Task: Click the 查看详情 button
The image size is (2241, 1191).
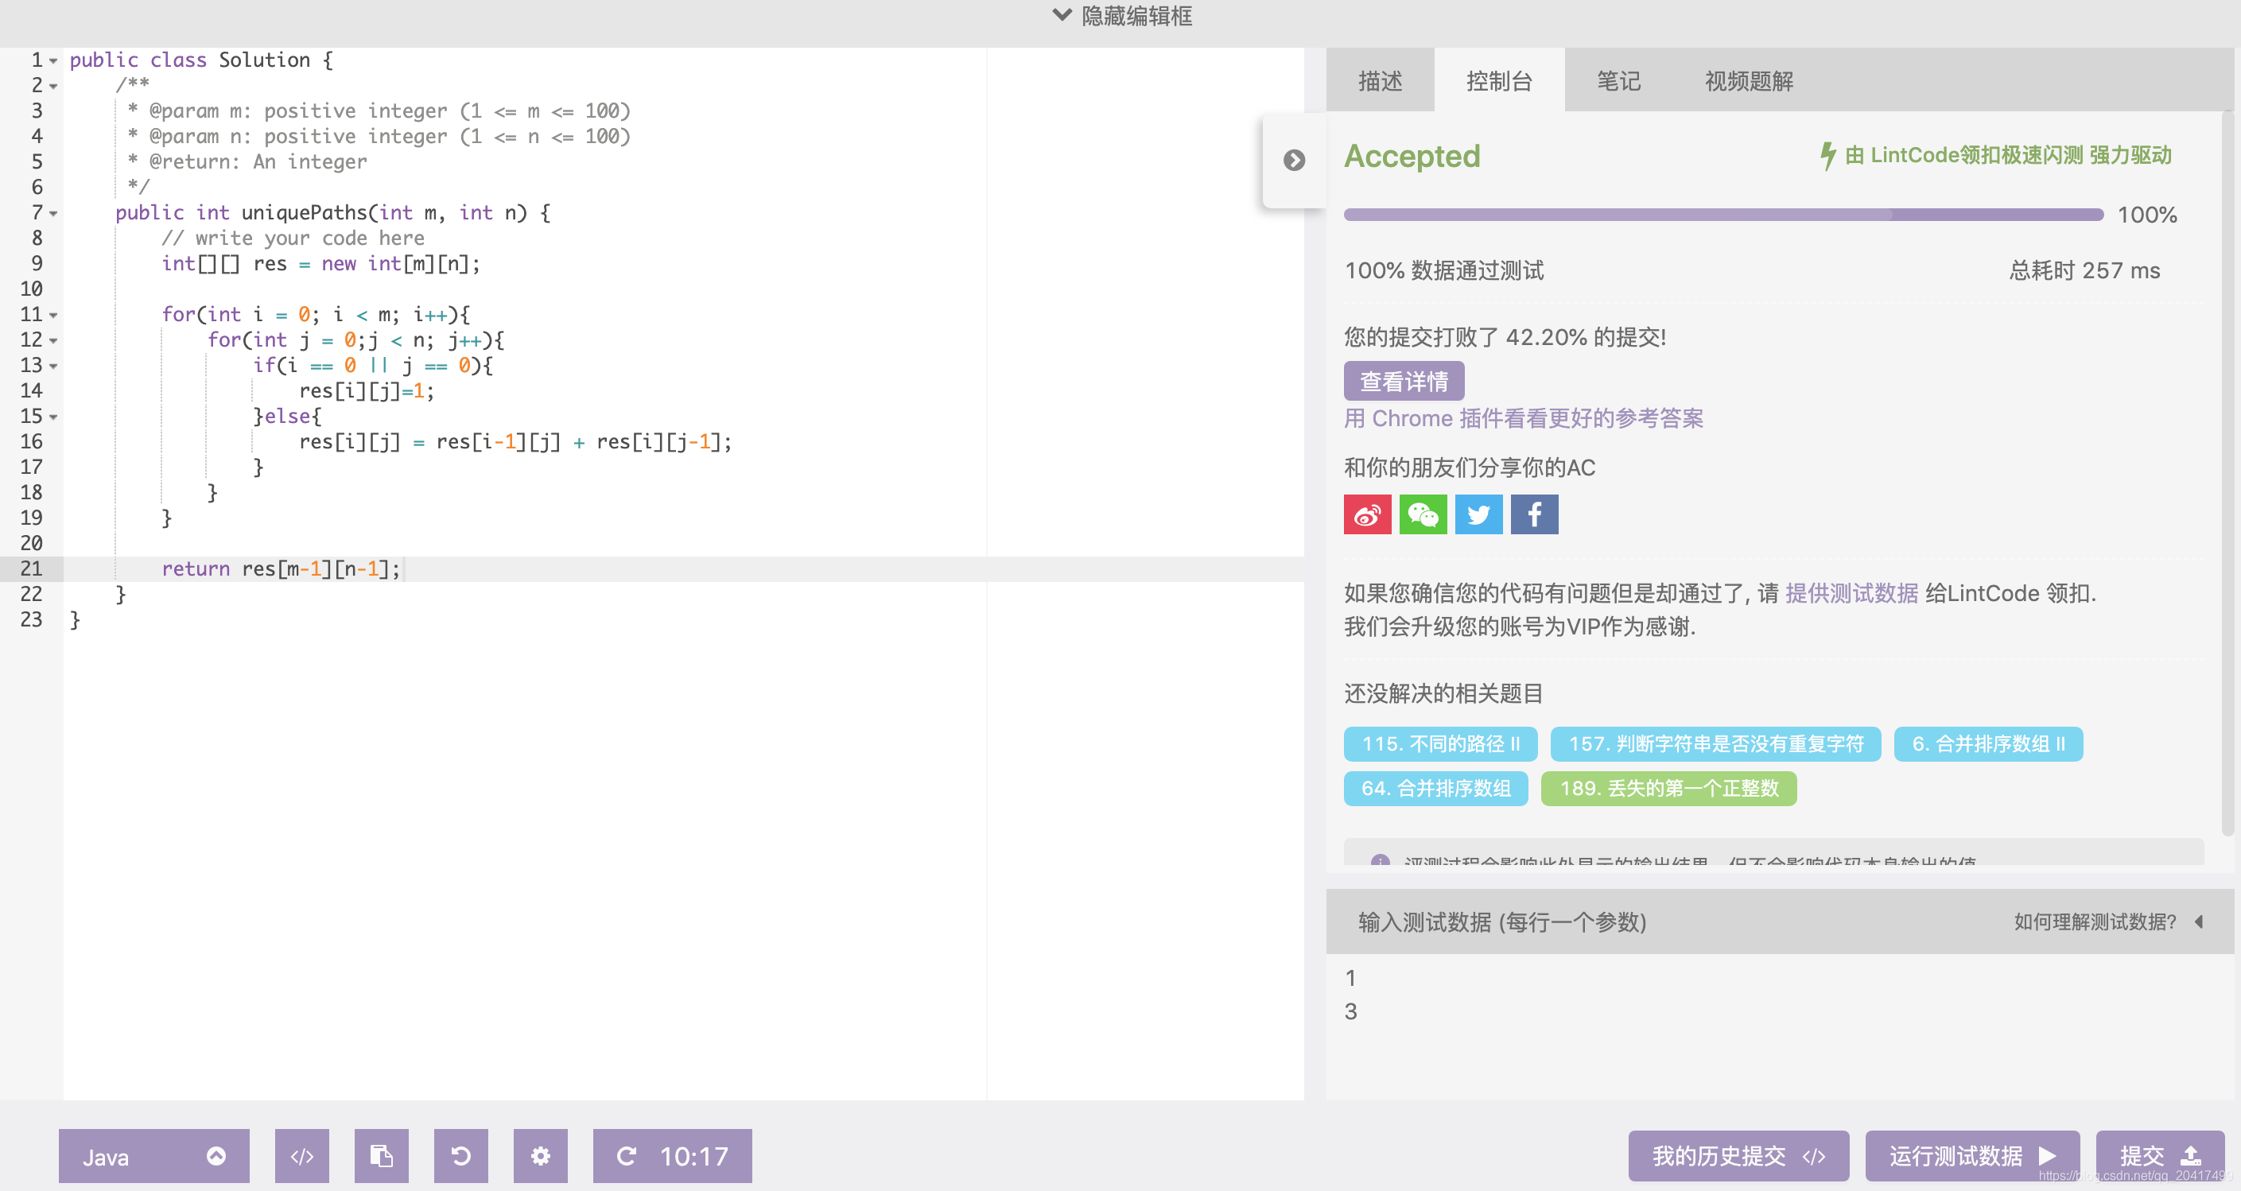Action: pyautogui.click(x=1404, y=381)
